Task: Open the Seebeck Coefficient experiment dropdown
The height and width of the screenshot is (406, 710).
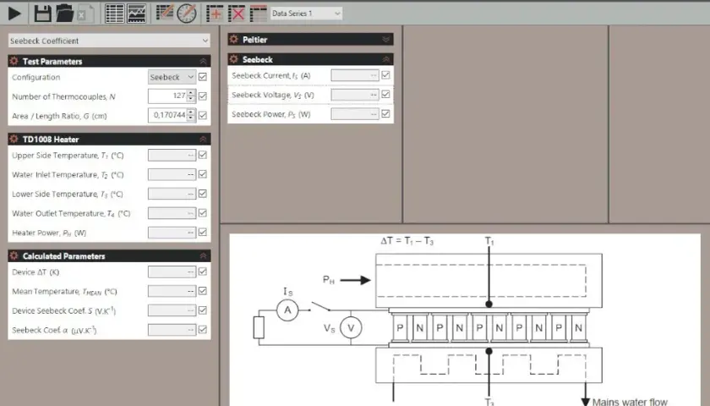Action: pos(109,41)
